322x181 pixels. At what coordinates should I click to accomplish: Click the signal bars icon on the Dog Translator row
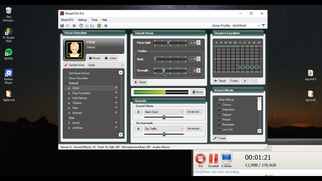[x=116, y=93]
